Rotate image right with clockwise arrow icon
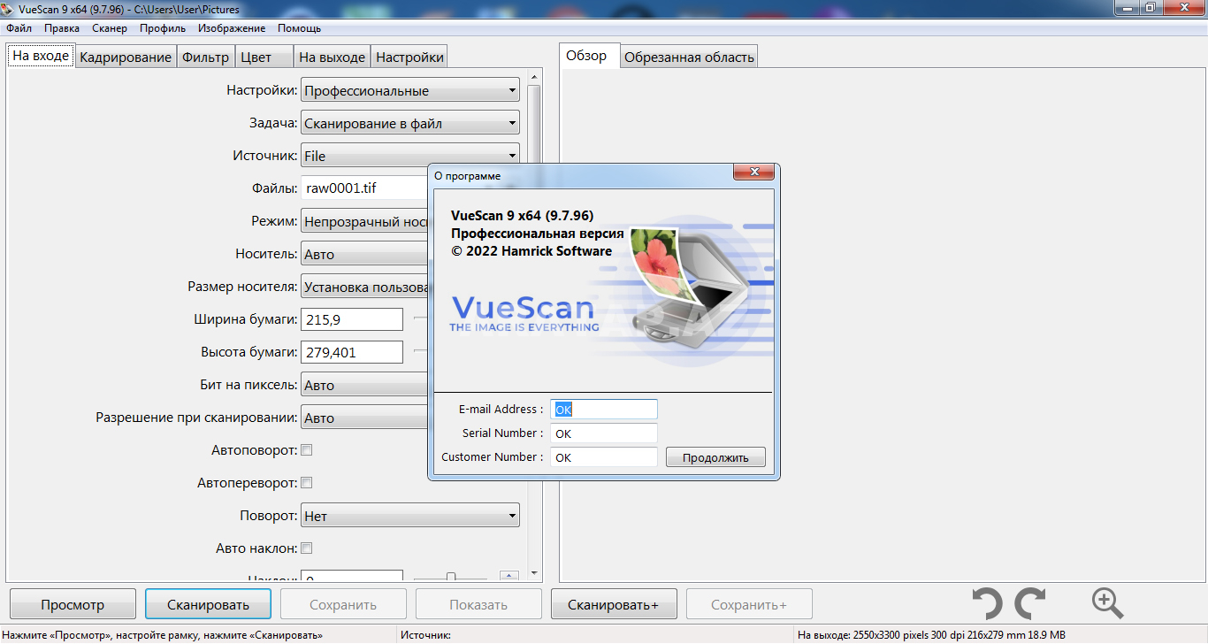 pyautogui.click(x=1030, y=603)
